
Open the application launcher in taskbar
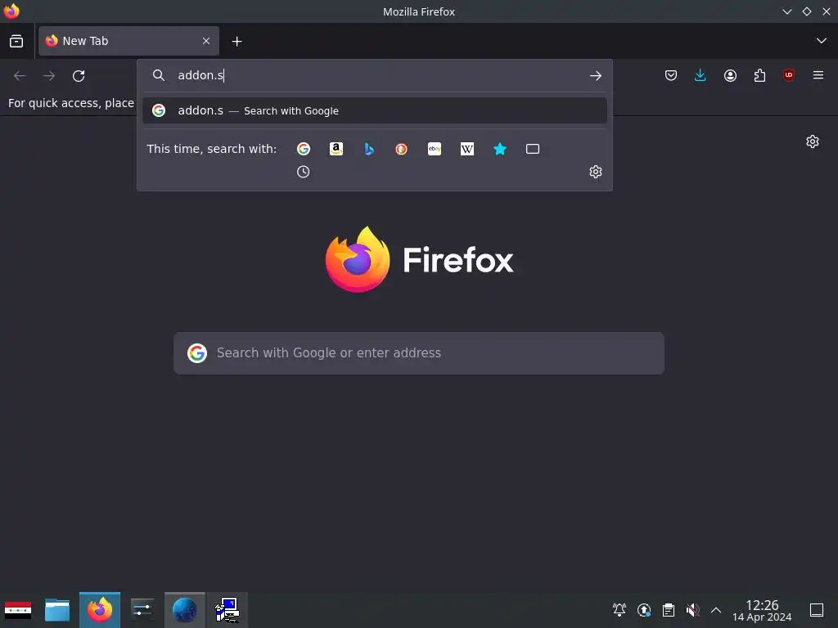(18, 610)
